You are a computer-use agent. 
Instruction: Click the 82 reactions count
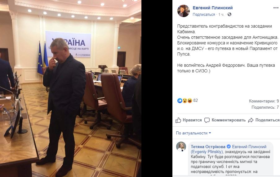(196, 101)
